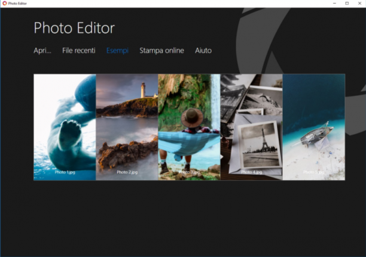Image resolution: width=366 pixels, height=257 pixels.
Task: Open the Apri... file menu
Action: tap(42, 51)
